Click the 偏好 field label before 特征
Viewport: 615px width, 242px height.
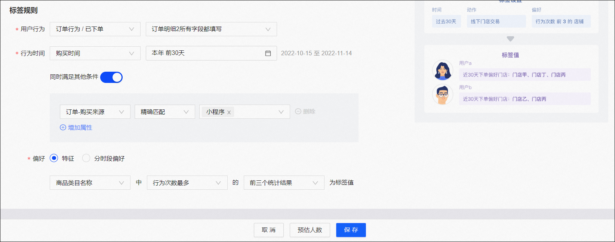(39, 159)
